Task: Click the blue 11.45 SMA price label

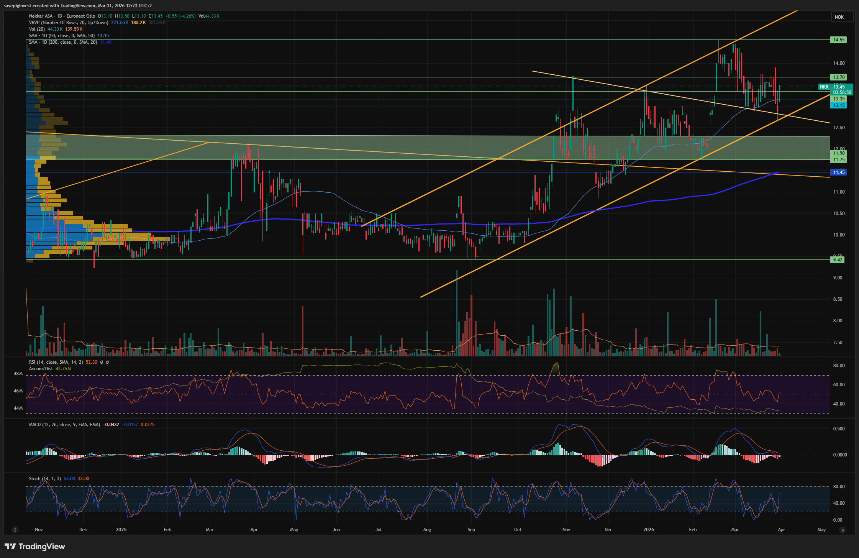Action: [838, 172]
